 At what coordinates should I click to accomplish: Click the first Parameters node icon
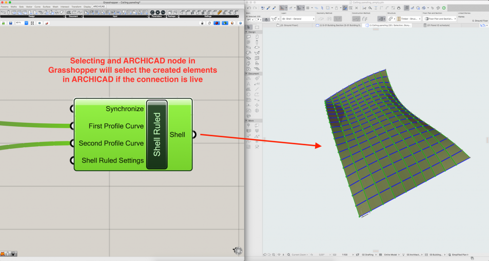pos(152,12)
